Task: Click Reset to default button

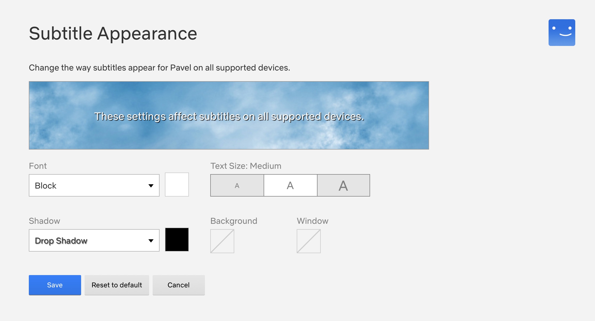Action: pos(117,285)
